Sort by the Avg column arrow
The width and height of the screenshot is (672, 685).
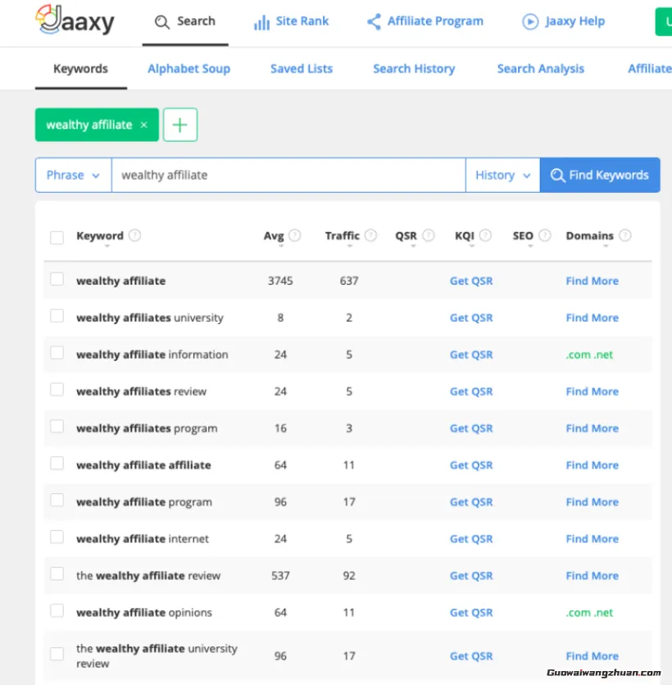pos(281,246)
